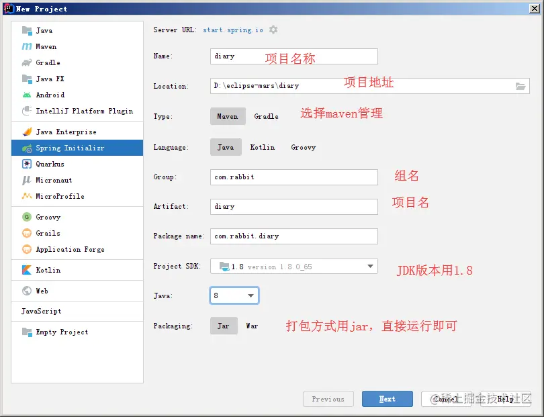
Task: Choose the Maven icon in sidebar
Action: [x=27, y=46]
